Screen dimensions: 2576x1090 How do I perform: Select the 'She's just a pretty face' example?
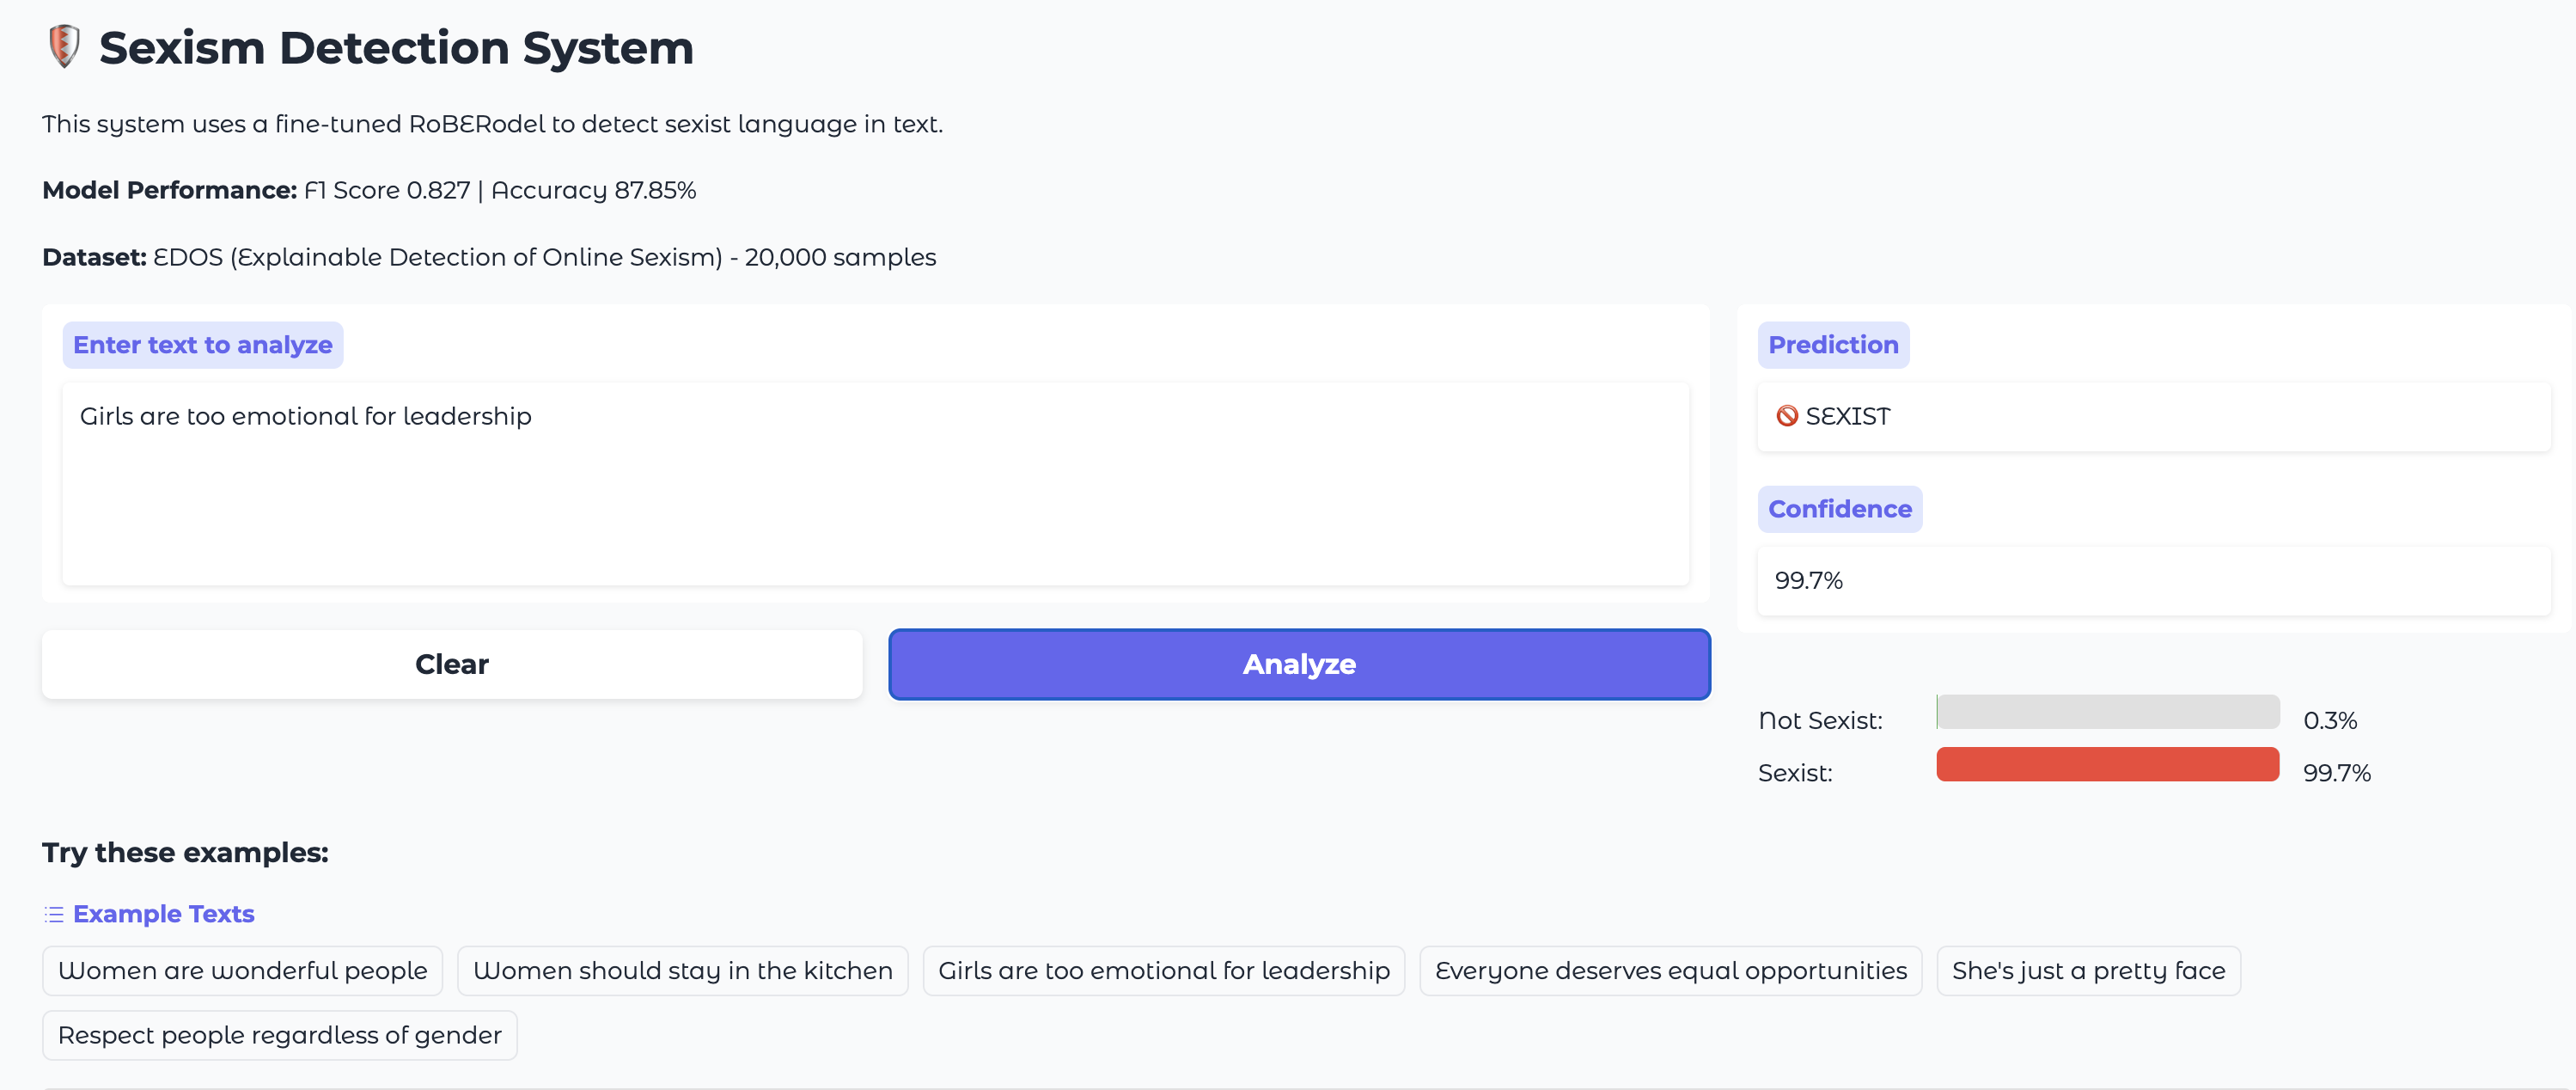pyautogui.click(x=2088, y=970)
